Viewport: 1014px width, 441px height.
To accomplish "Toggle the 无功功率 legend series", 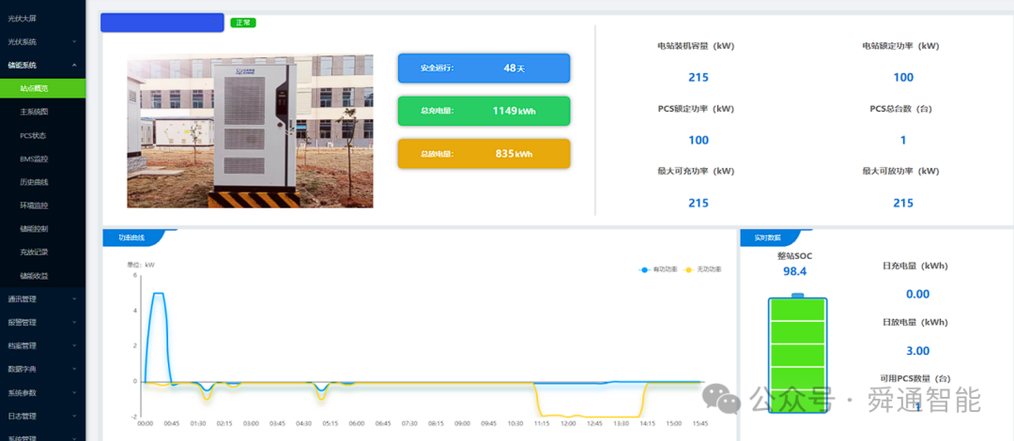I will click(703, 269).
